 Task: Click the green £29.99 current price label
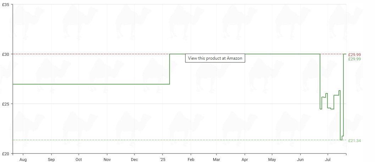[x=354, y=59]
